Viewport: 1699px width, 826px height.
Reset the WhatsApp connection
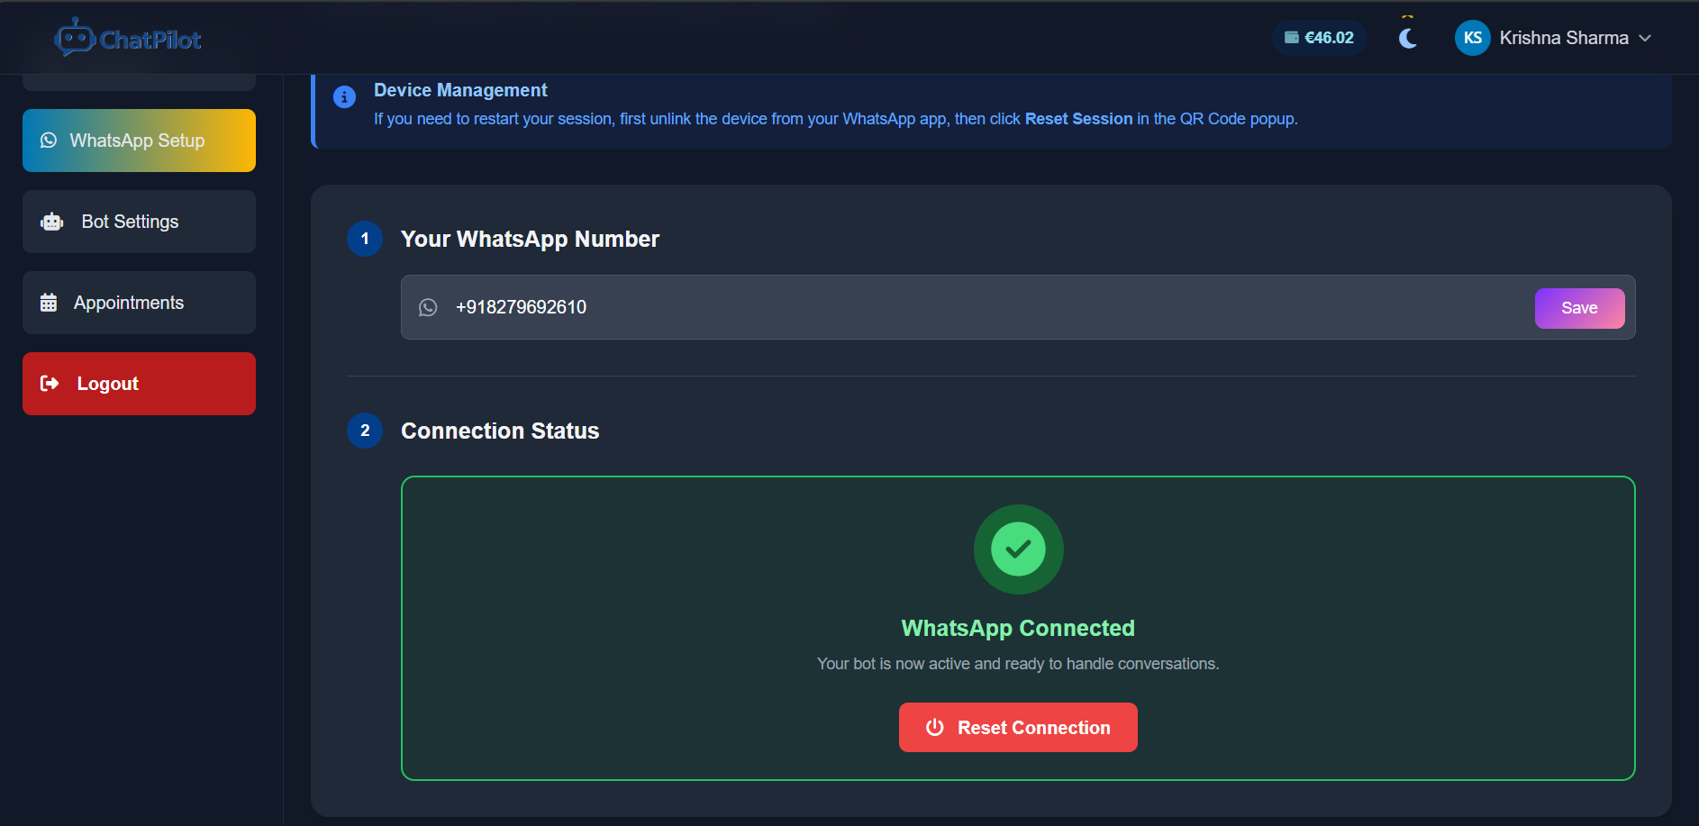click(1017, 727)
